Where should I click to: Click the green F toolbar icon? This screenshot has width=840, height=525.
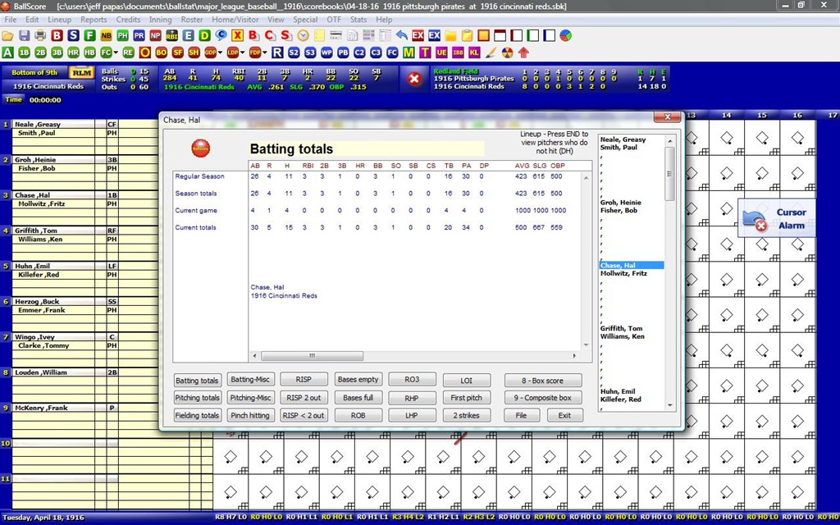coord(90,36)
